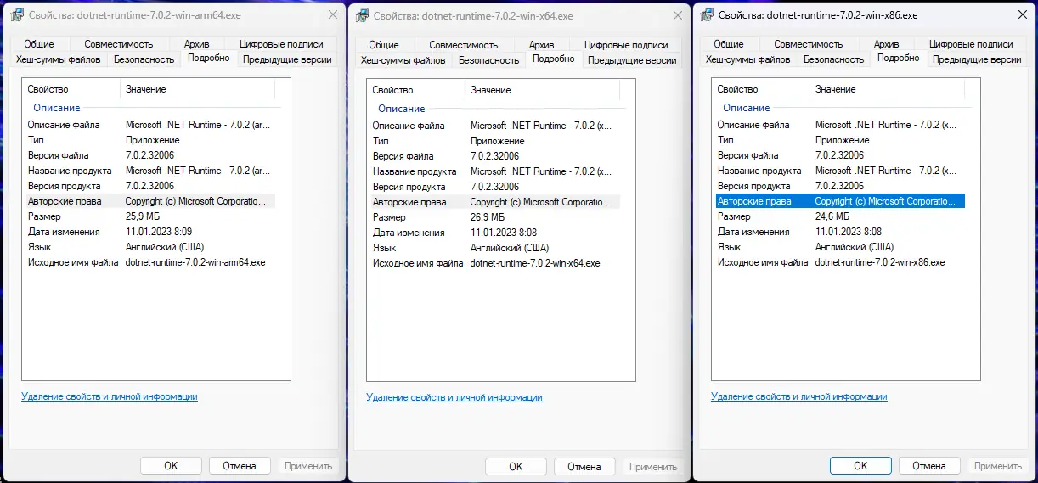Viewport: 1038px width, 483px height.
Task: Click the arm64 properties window title icon
Action: click(17, 15)
